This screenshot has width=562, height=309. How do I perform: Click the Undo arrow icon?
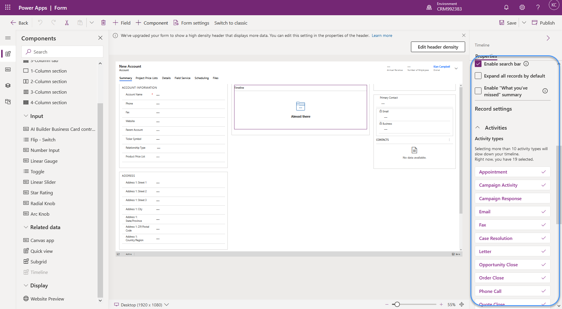40,23
